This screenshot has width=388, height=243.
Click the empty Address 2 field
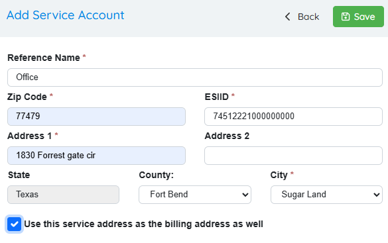click(x=293, y=156)
